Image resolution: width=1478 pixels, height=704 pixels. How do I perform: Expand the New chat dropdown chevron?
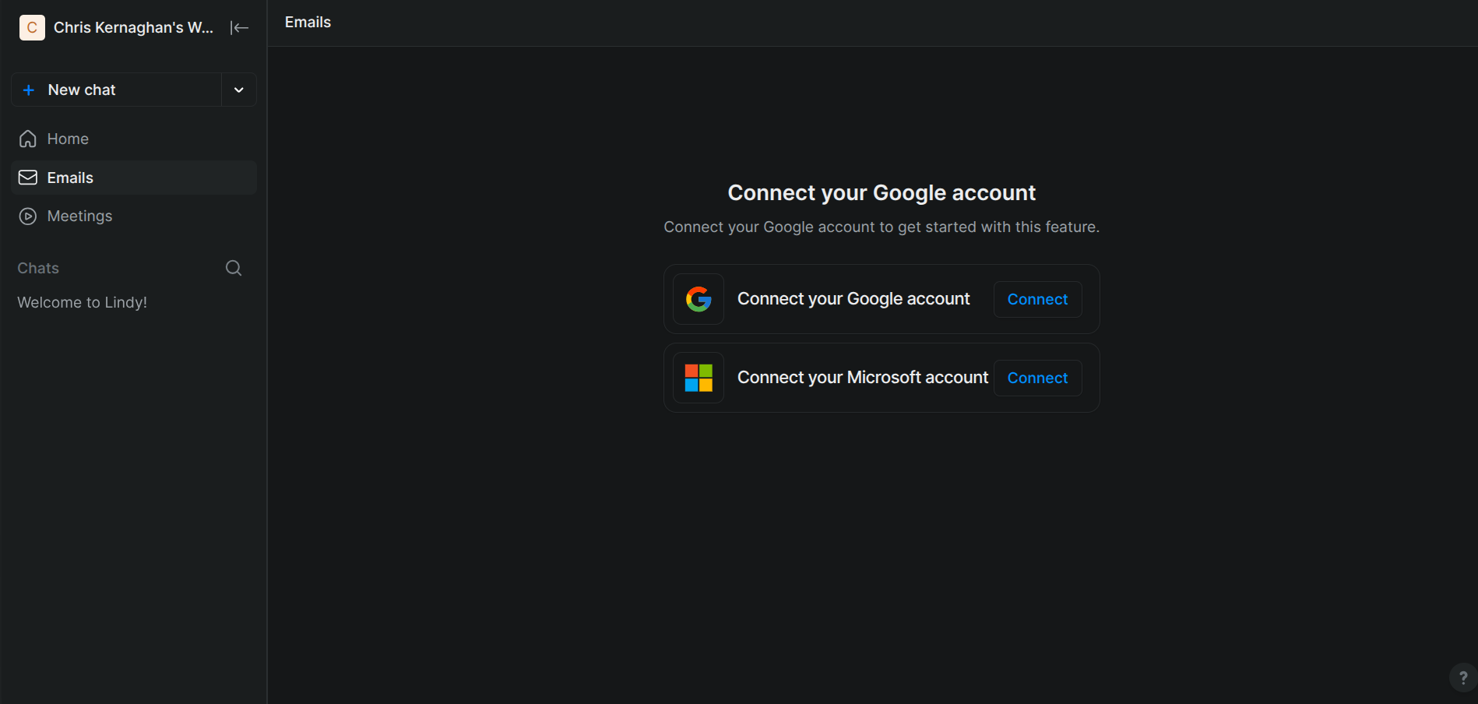pyautogui.click(x=239, y=90)
